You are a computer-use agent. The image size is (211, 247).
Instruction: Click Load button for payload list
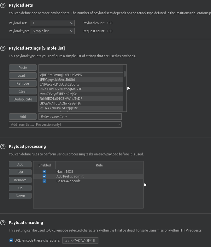click(x=23, y=75)
